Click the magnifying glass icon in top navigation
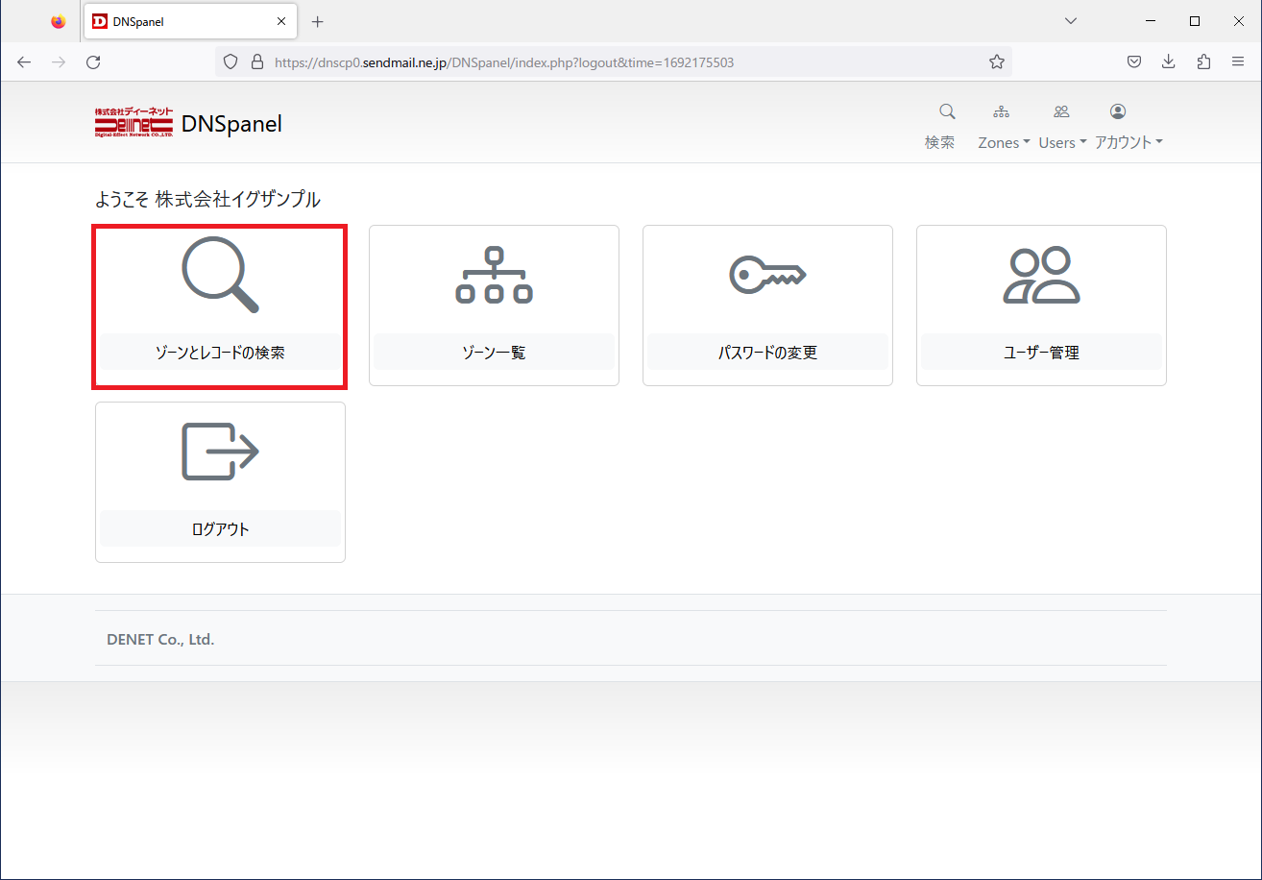The height and width of the screenshot is (880, 1262). (x=947, y=111)
